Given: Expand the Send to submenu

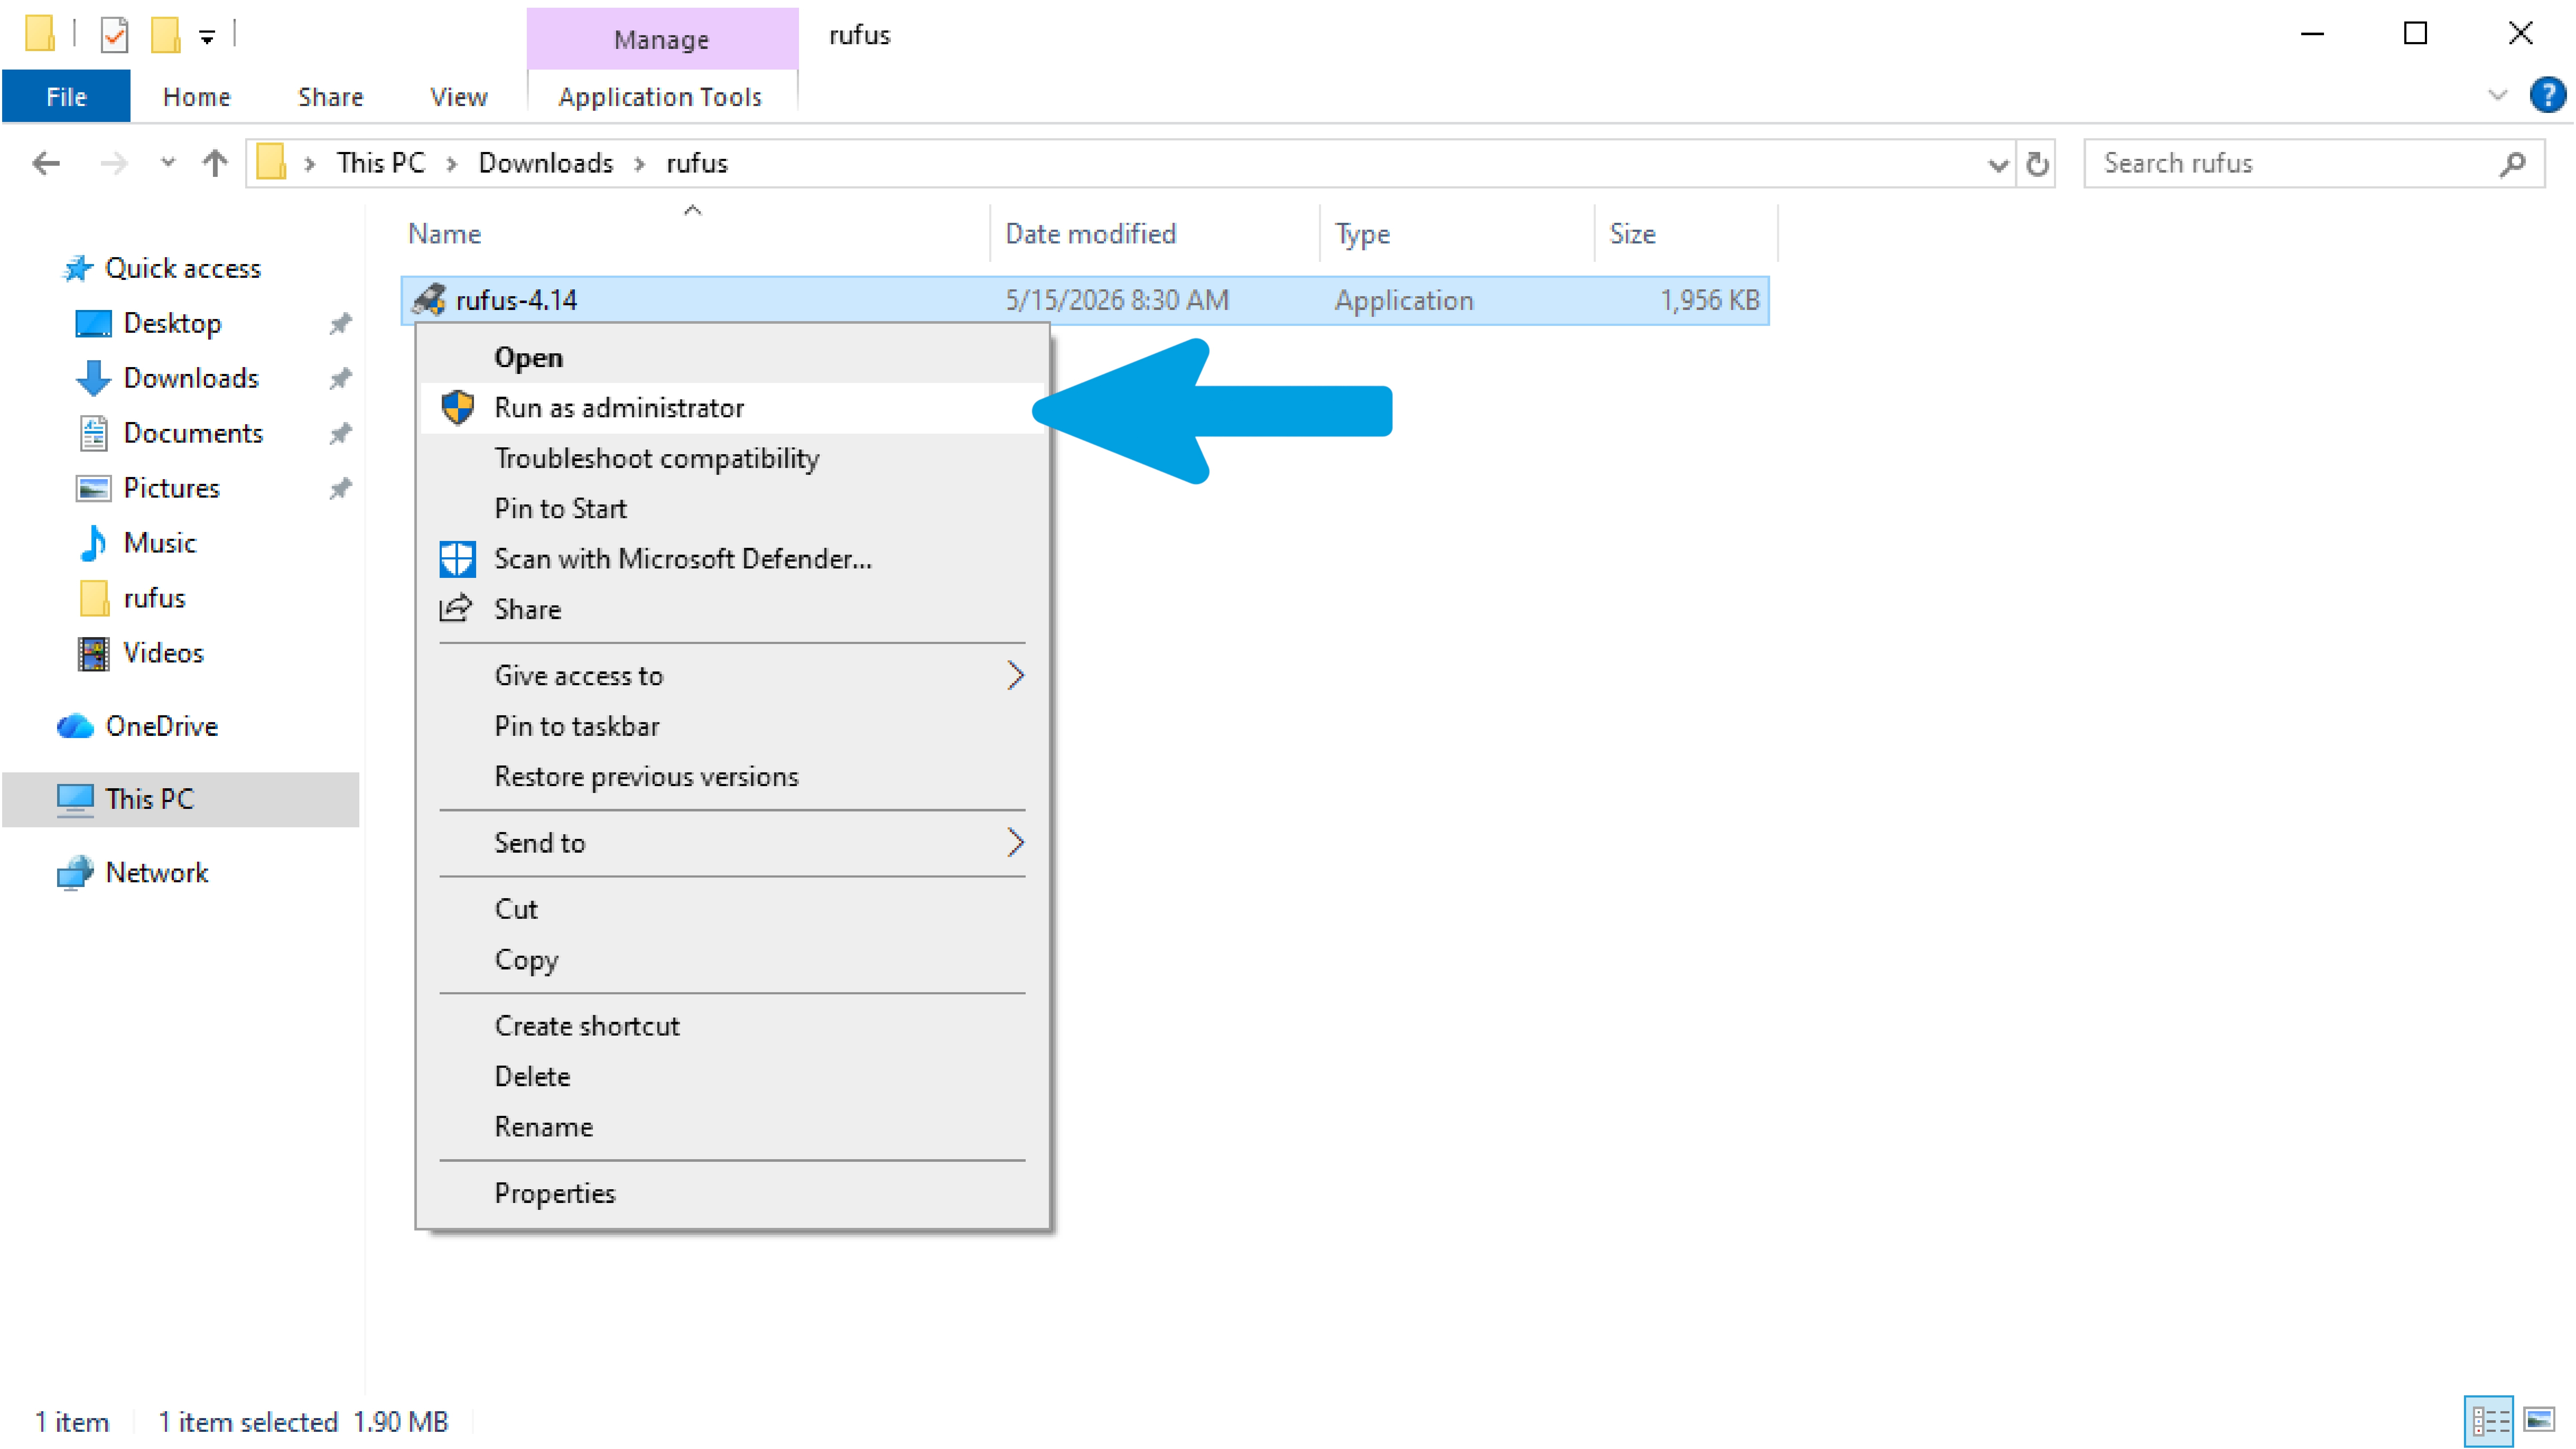Looking at the screenshot, I should coord(732,843).
